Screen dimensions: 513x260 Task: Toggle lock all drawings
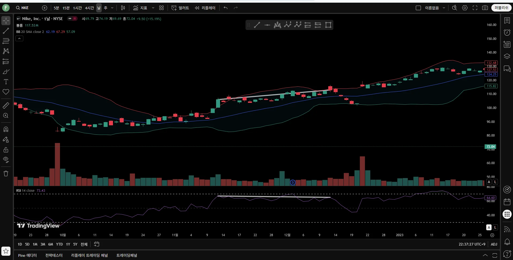click(6, 150)
